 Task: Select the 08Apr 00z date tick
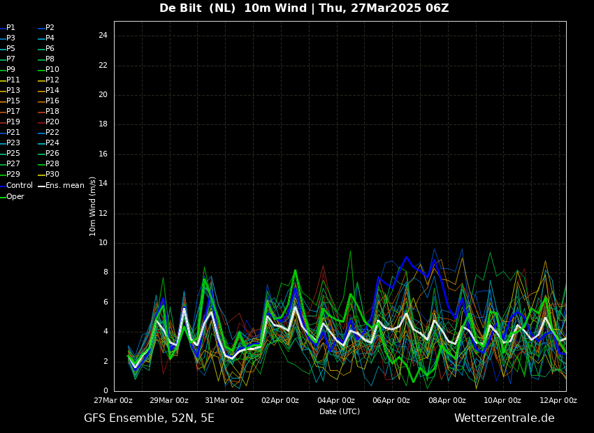447,400
